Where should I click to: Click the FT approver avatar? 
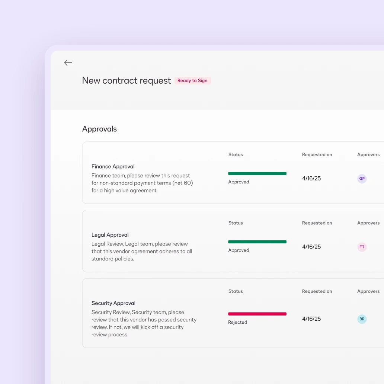[362, 247]
